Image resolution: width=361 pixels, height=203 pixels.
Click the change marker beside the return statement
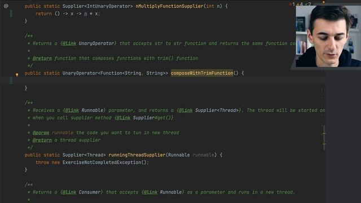(x=11, y=14)
